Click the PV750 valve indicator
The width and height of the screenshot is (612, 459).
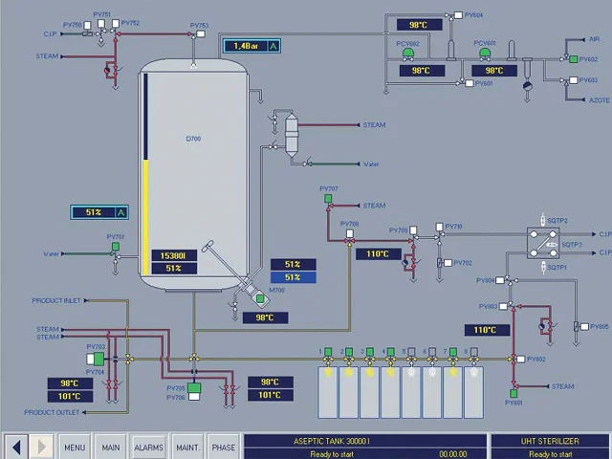pyautogui.click(x=87, y=26)
